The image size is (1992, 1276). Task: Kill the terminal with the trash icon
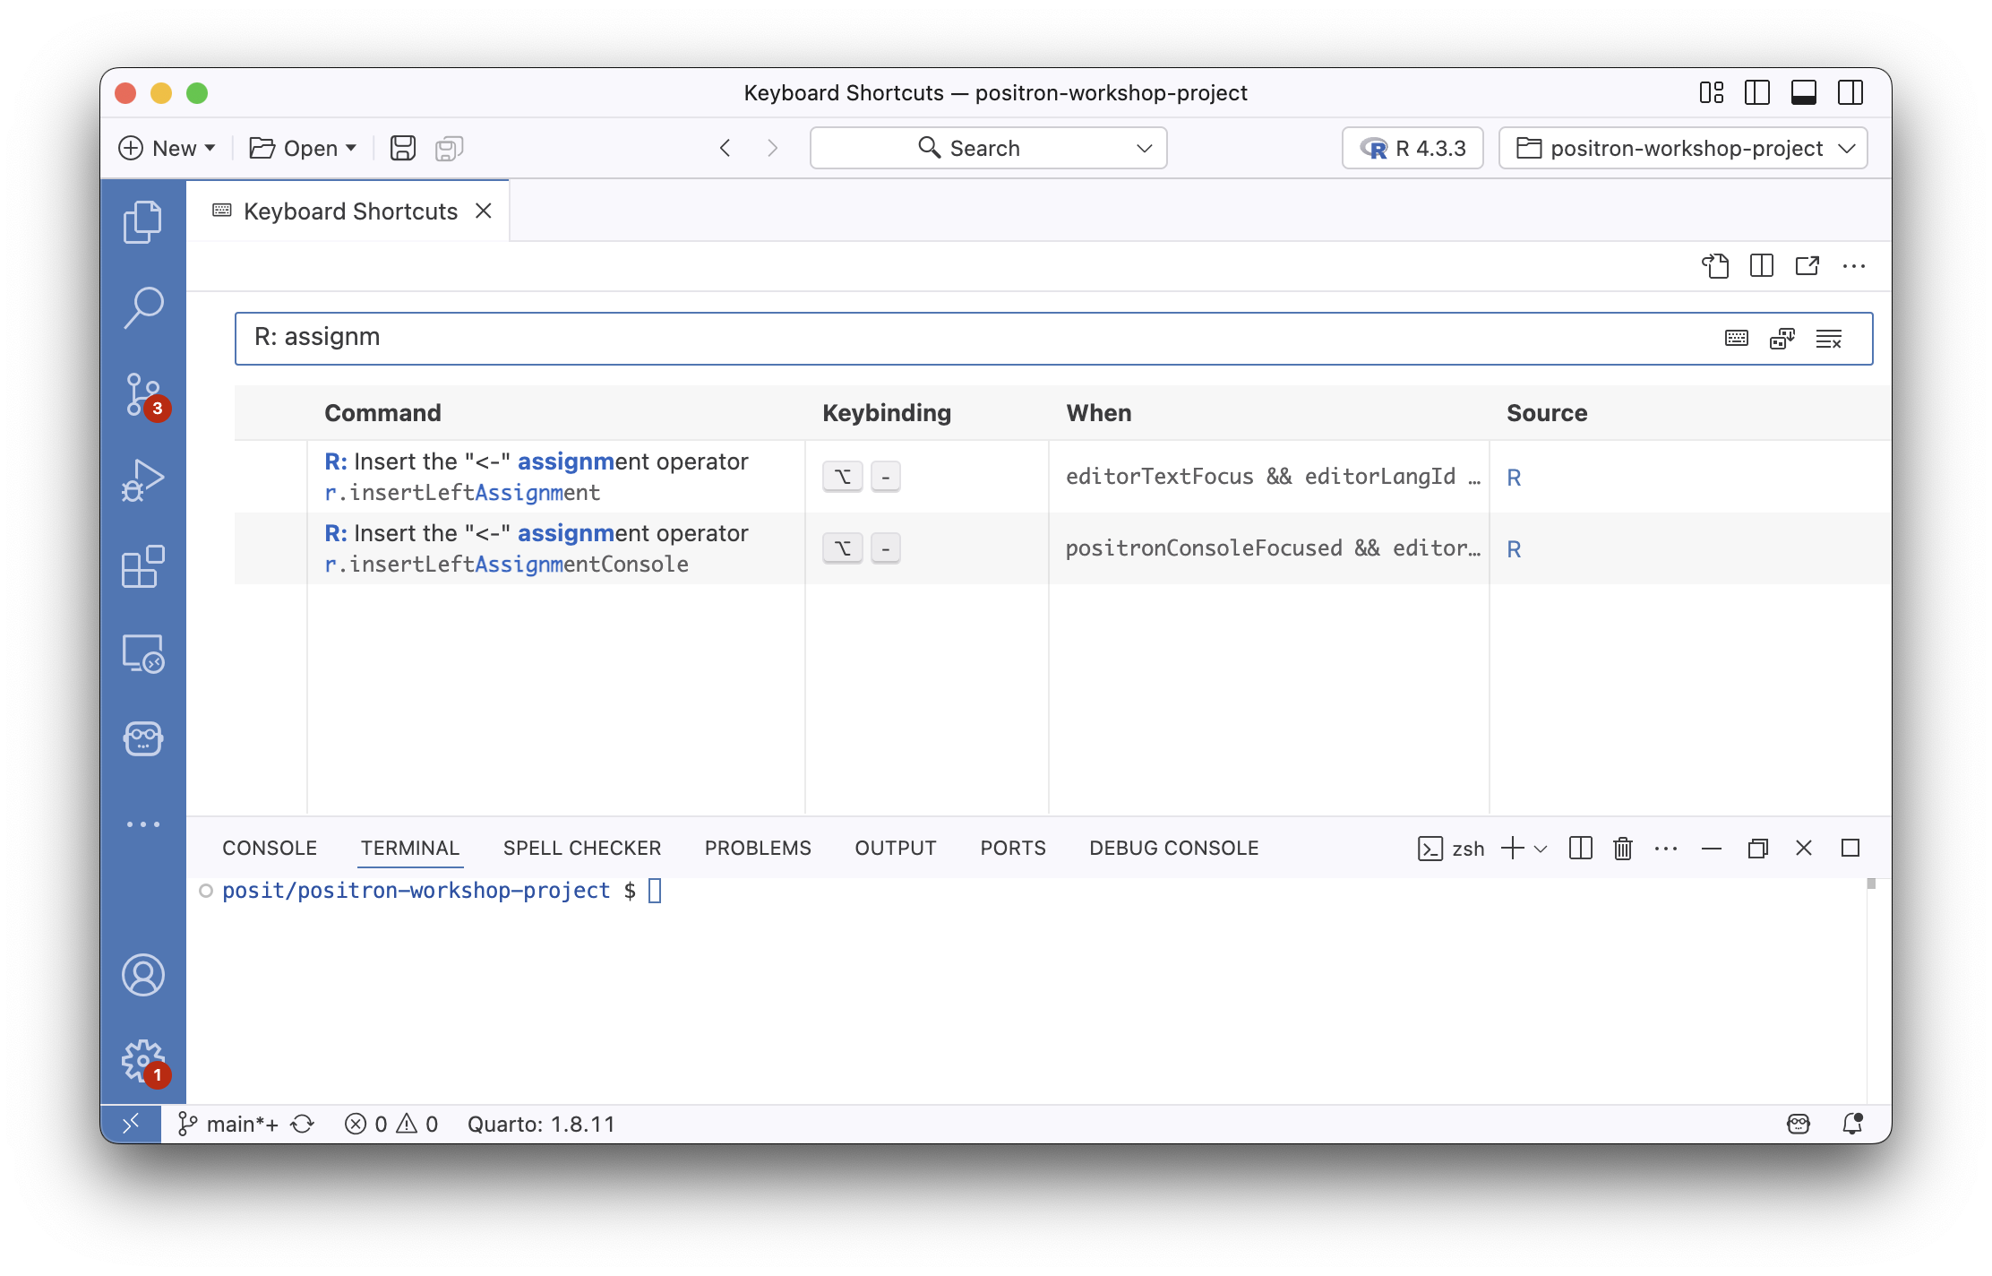[x=1623, y=848]
